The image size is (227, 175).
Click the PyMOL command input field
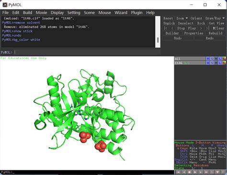(87, 52)
